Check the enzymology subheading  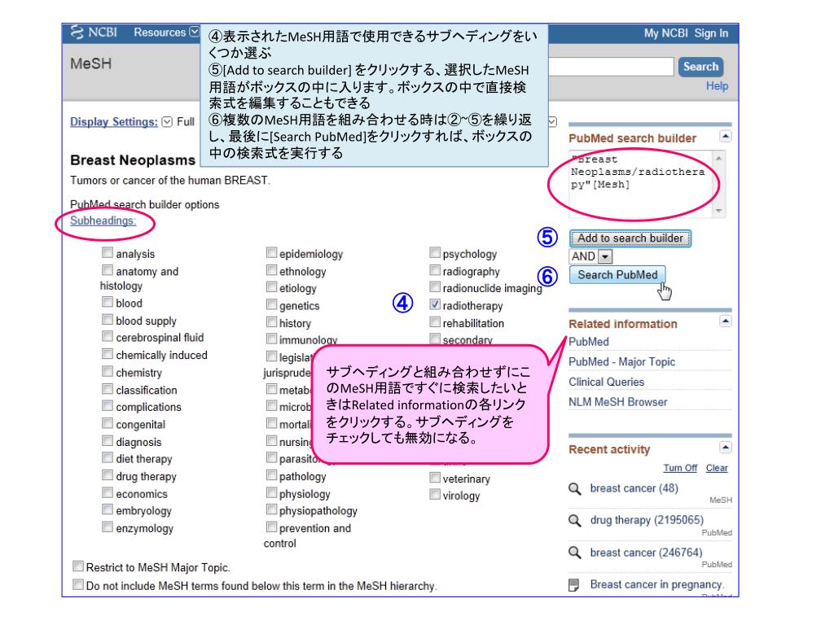[x=108, y=527]
